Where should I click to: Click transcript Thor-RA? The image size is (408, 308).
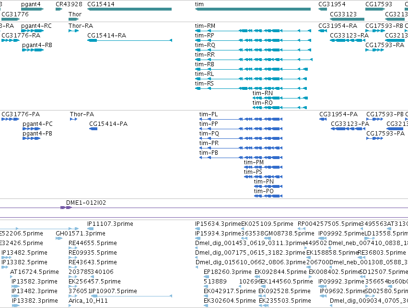[74, 31]
